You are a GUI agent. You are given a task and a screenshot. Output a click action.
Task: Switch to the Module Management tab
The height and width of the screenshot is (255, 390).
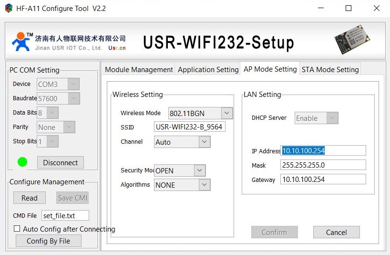tap(139, 69)
